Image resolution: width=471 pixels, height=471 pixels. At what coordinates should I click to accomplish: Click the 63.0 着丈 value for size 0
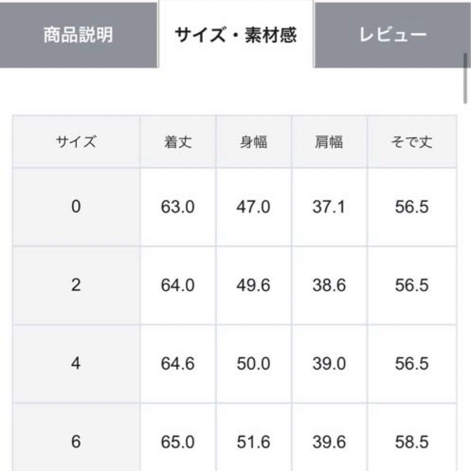point(178,206)
